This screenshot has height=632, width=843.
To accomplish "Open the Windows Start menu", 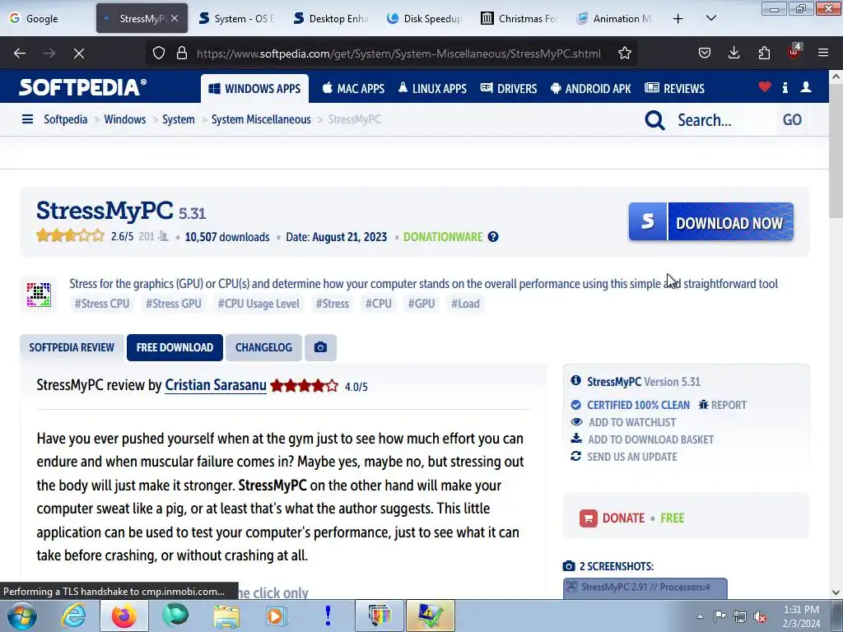I will pyautogui.click(x=22, y=616).
